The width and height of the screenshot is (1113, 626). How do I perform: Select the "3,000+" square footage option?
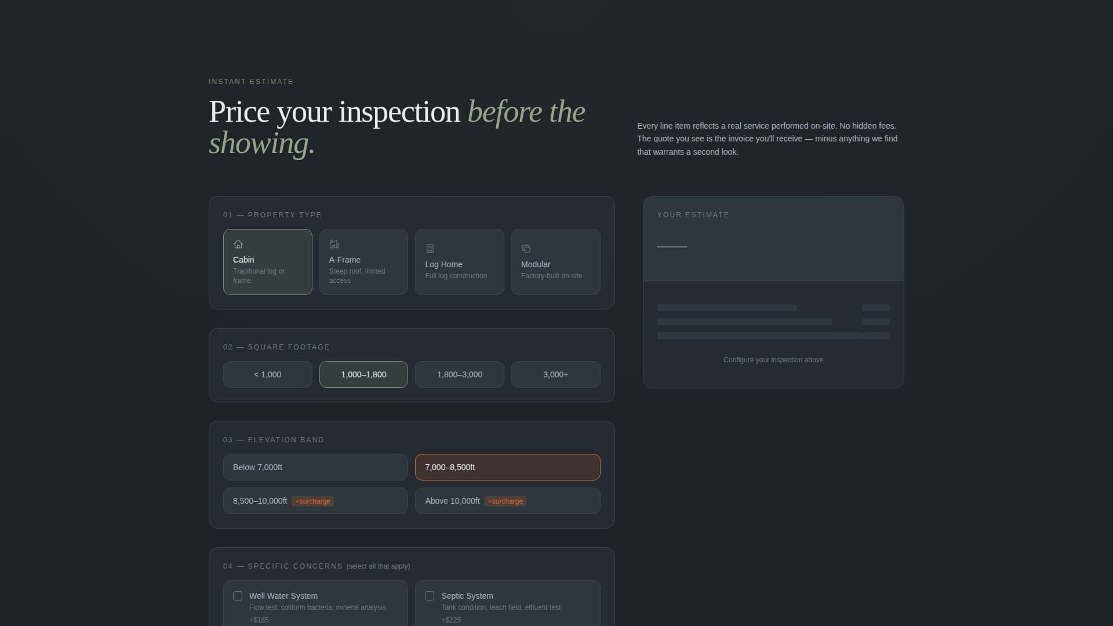[555, 374]
